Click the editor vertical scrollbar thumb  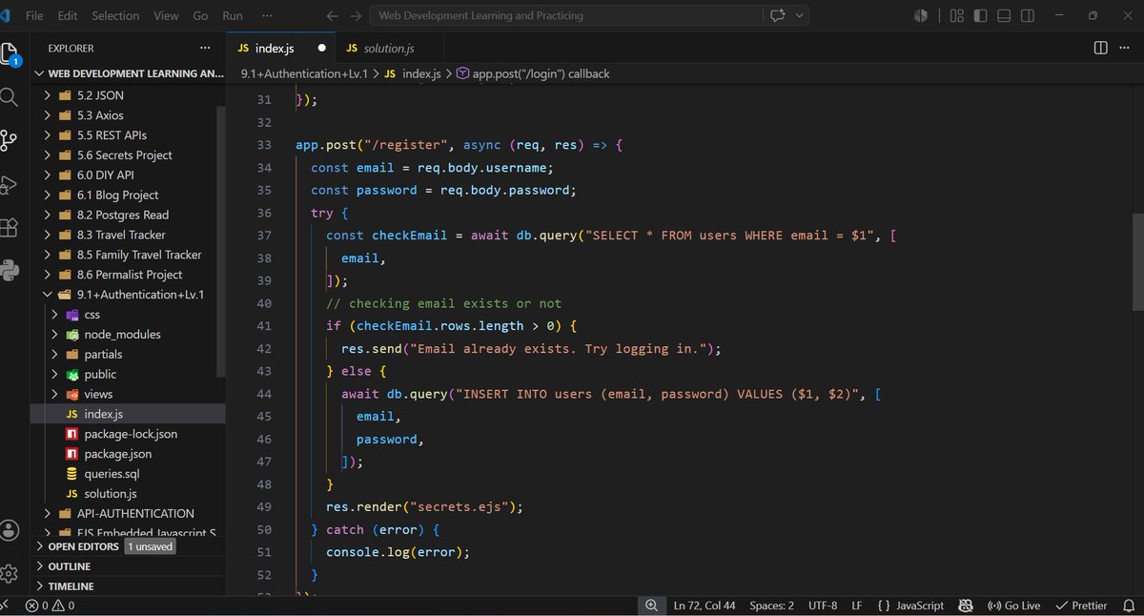[x=1138, y=260]
